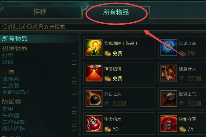Choose the 神谕透镜 red lens icon
Viewport: 206px width, 137px height.
tap(94, 73)
